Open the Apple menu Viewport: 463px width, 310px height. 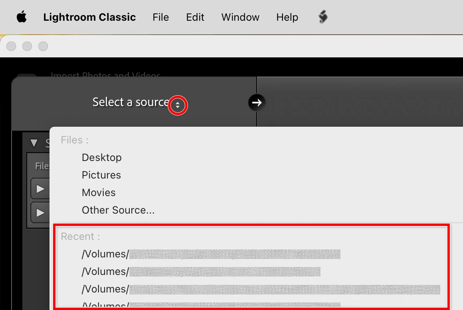click(x=22, y=17)
